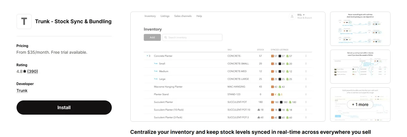Screen dimensions: 407x137
Task: Open the Billy account dropdown in the preview
Action: point(301,15)
